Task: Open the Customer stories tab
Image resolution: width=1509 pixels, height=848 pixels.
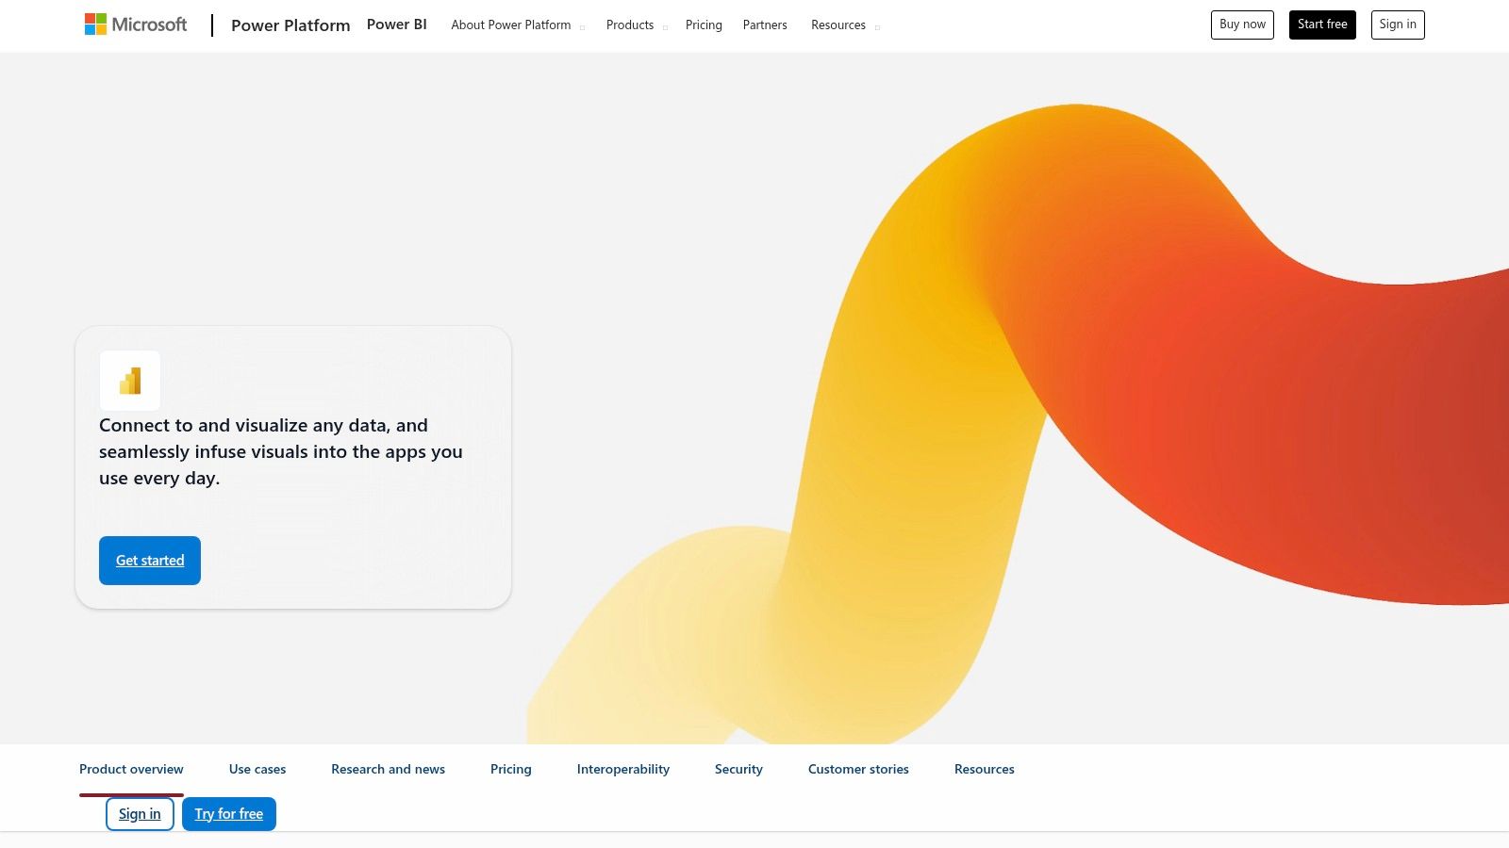Action: (x=857, y=769)
